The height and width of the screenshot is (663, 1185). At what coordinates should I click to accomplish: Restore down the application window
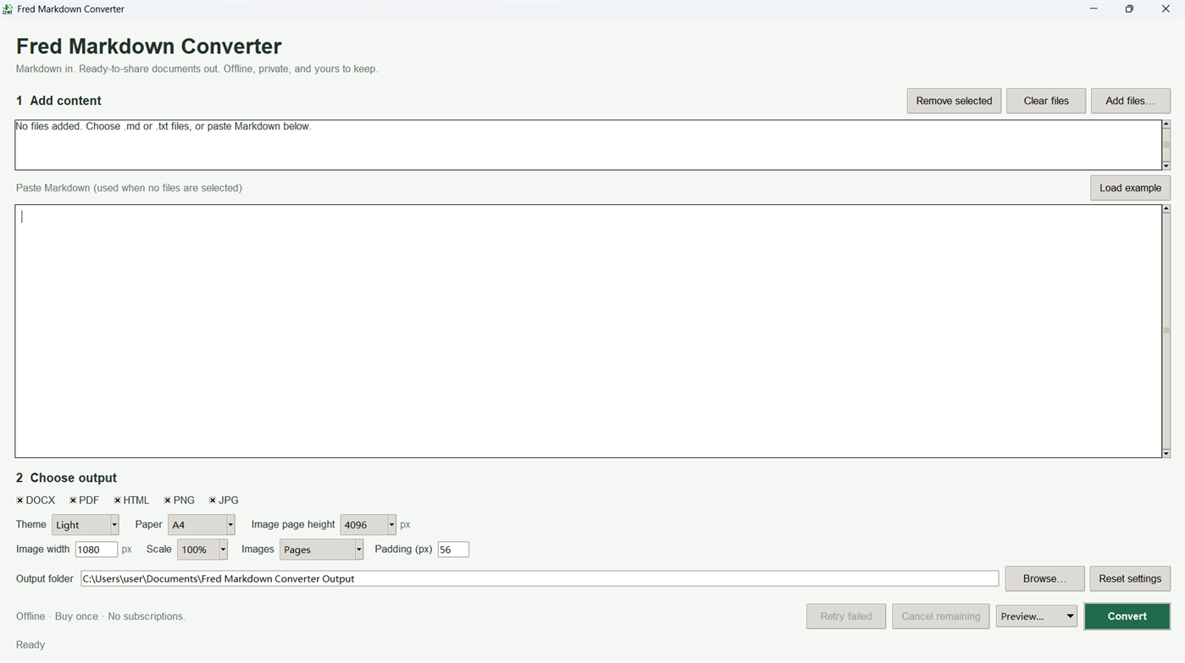click(x=1129, y=9)
